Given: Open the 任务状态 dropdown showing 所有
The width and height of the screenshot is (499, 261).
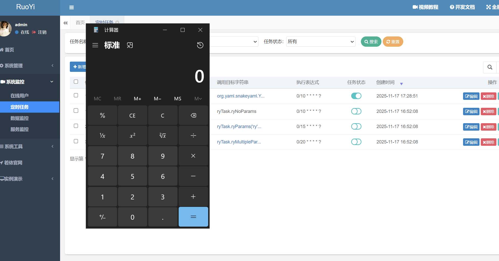Looking at the screenshot, I should click(321, 42).
